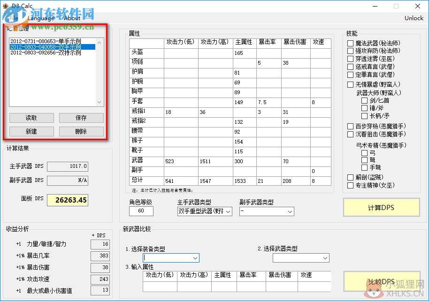Image resolution: width=429 pixels, height=301 pixels.
Task: Enable 百步穿杨(恶魔猎手) checkbox
Action: click(x=350, y=126)
